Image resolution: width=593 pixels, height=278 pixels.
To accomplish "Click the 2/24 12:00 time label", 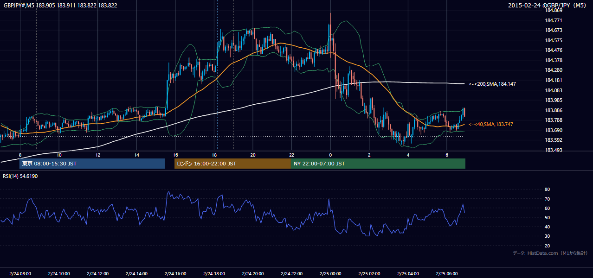I will (97, 273).
